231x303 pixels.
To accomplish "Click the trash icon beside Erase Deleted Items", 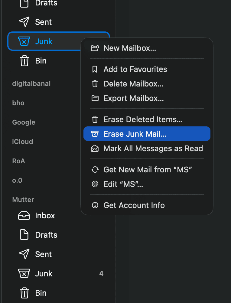I will pos(95,119).
